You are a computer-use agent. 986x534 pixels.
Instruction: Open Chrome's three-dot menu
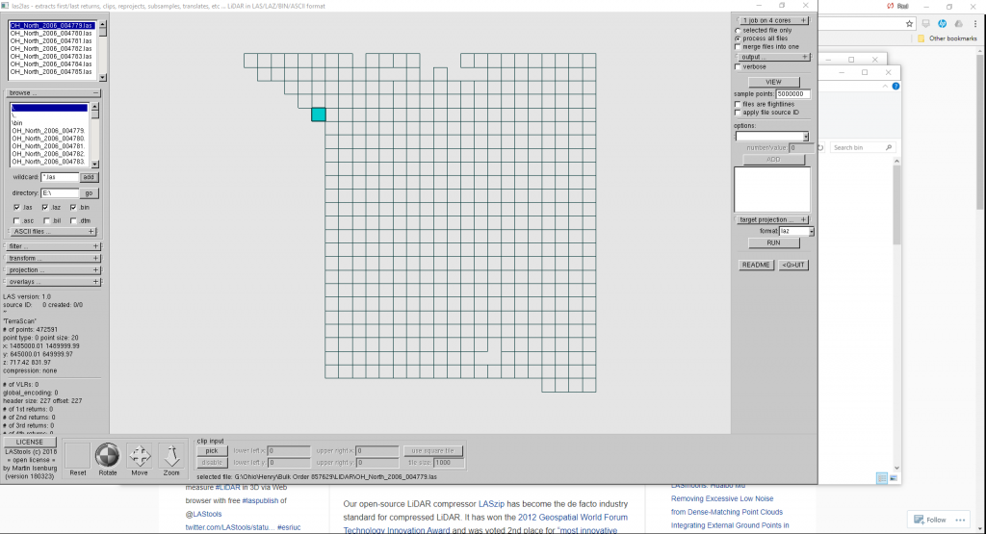pos(975,24)
